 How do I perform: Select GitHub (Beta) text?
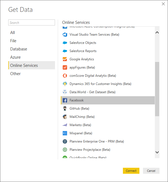coord(79,109)
